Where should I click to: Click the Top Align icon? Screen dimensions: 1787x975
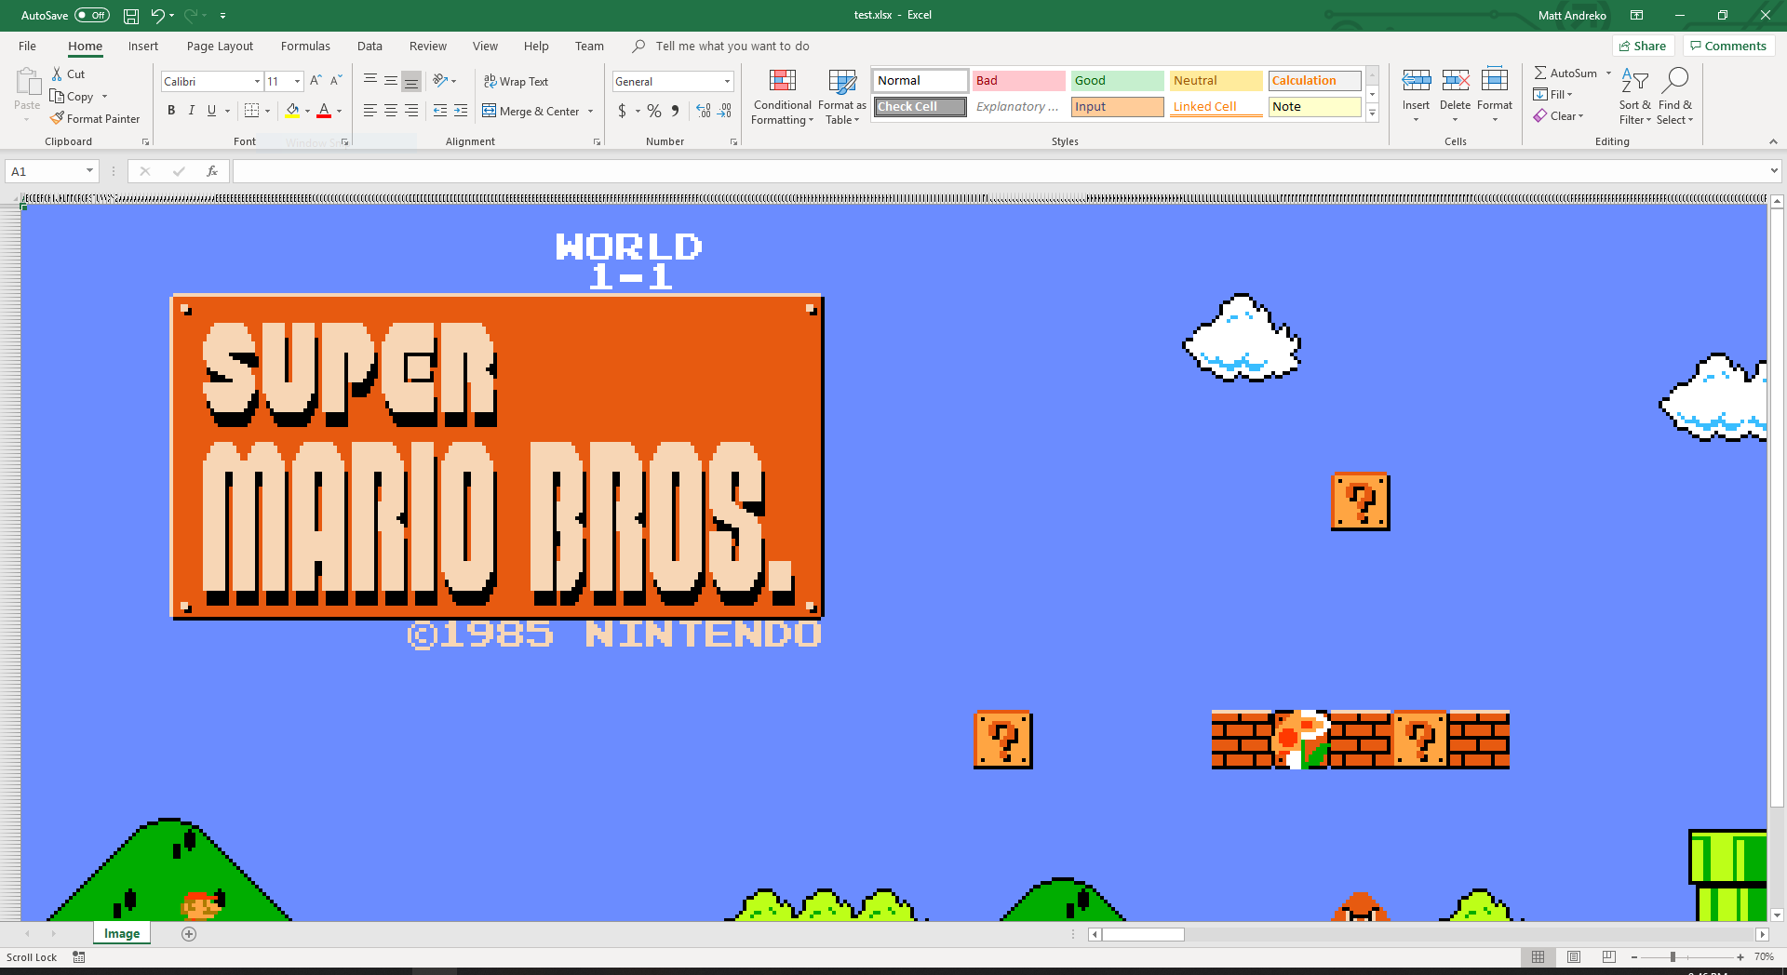point(369,81)
